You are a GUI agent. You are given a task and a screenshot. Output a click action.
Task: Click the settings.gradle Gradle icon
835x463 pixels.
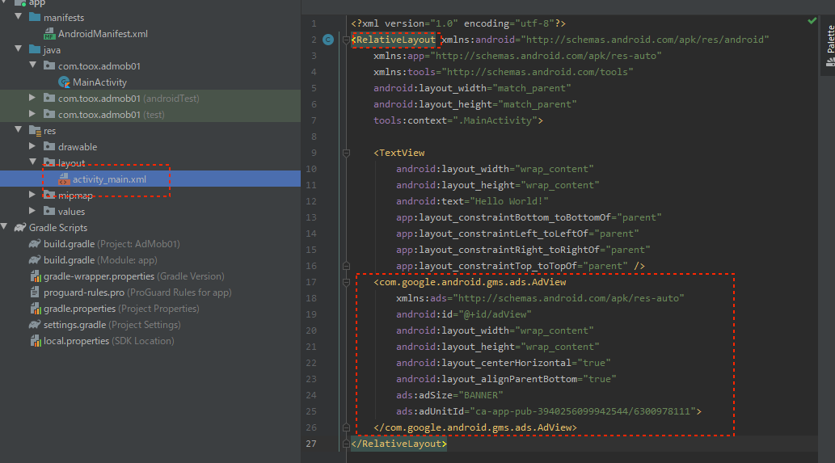tap(35, 325)
